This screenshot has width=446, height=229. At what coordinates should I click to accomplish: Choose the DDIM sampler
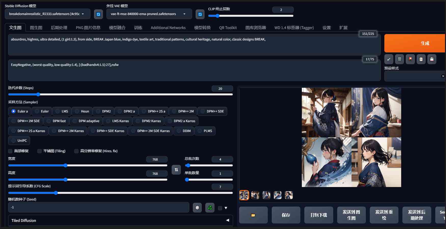184,131
